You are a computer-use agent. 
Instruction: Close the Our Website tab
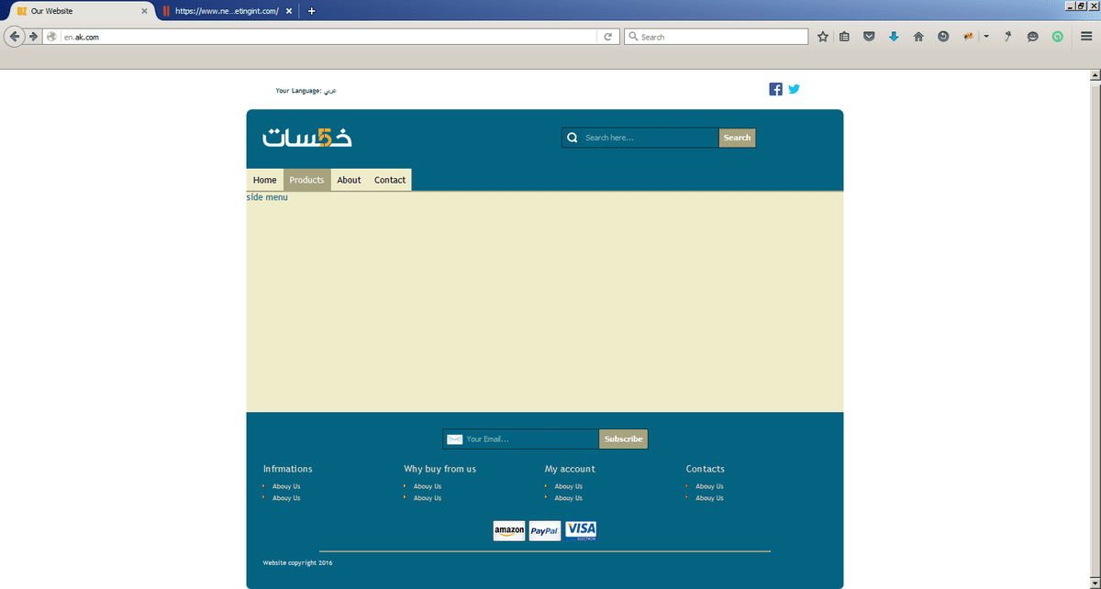point(144,11)
